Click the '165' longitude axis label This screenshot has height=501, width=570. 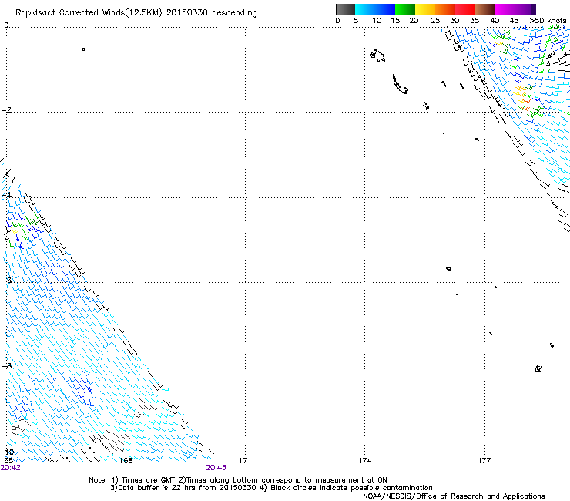coord(6,461)
